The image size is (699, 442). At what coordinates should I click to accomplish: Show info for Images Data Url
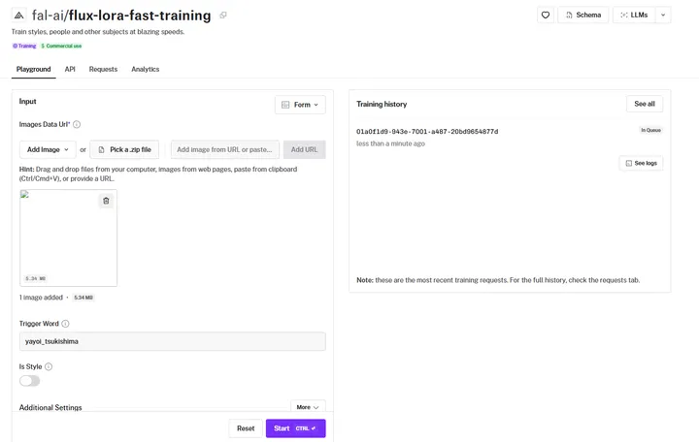77,124
